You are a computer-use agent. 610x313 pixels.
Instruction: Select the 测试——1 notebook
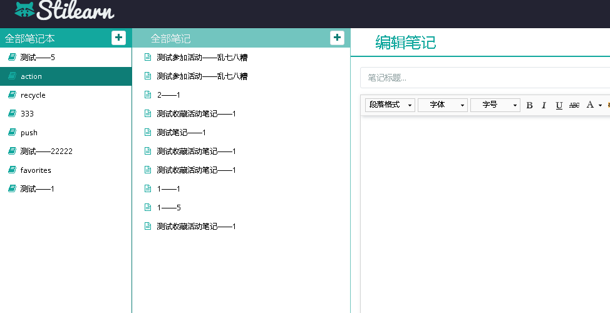[x=66, y=189]
